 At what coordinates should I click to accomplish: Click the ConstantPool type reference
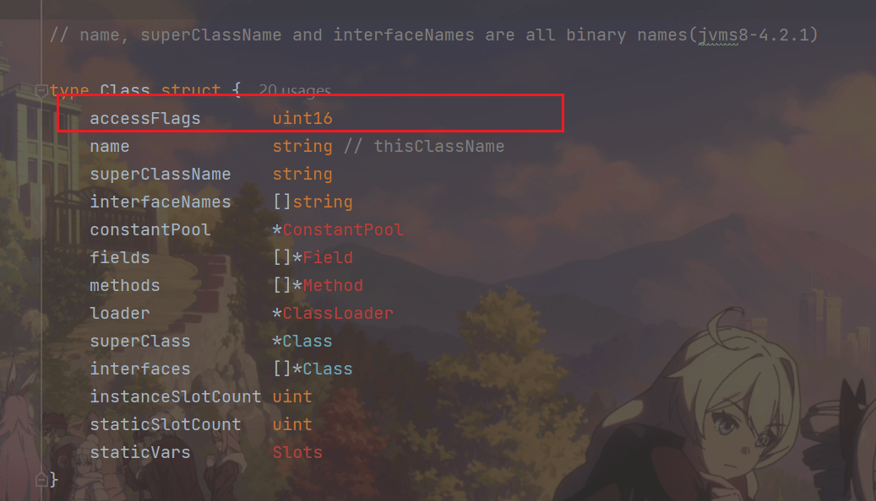[x=343, y=229]
